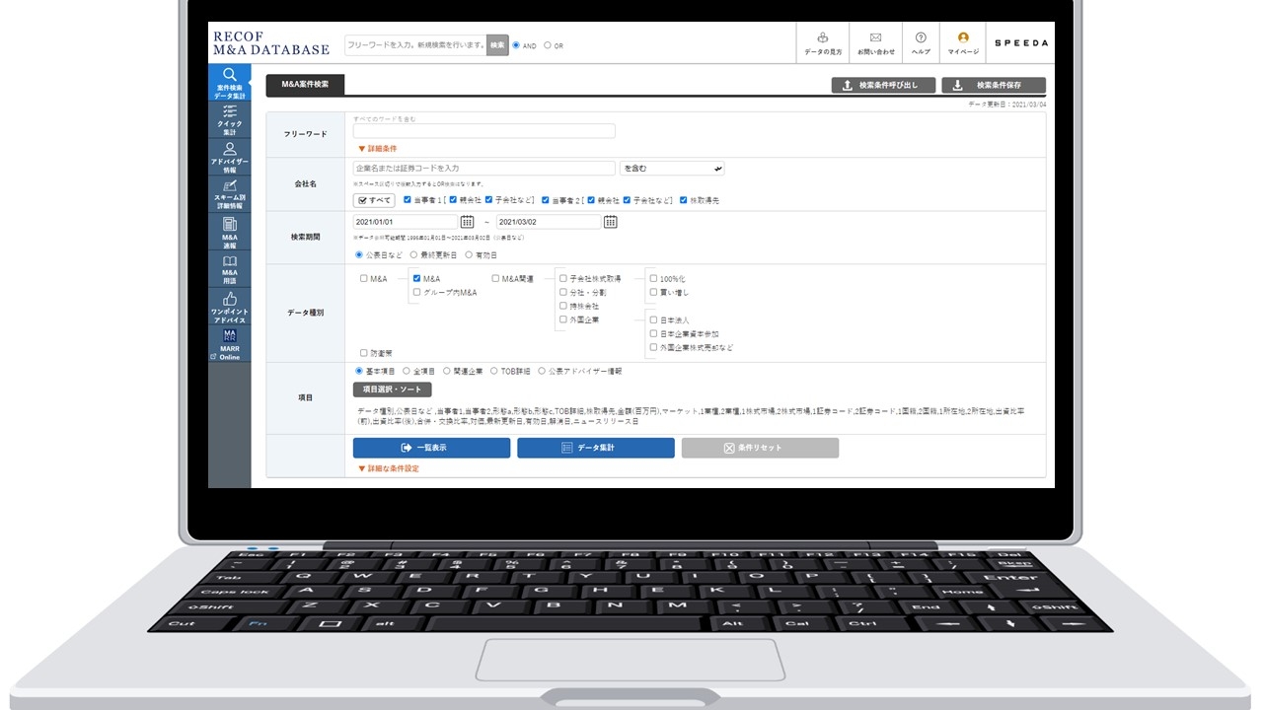1263x710 pixels.
Task: Select the OR search radio button
Action: point(548,45)
